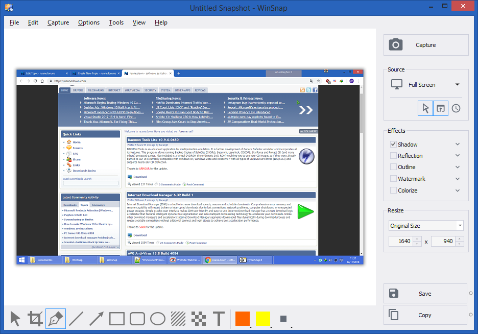Select the Crop tool

pyautogui.click(x=35, y=319)
